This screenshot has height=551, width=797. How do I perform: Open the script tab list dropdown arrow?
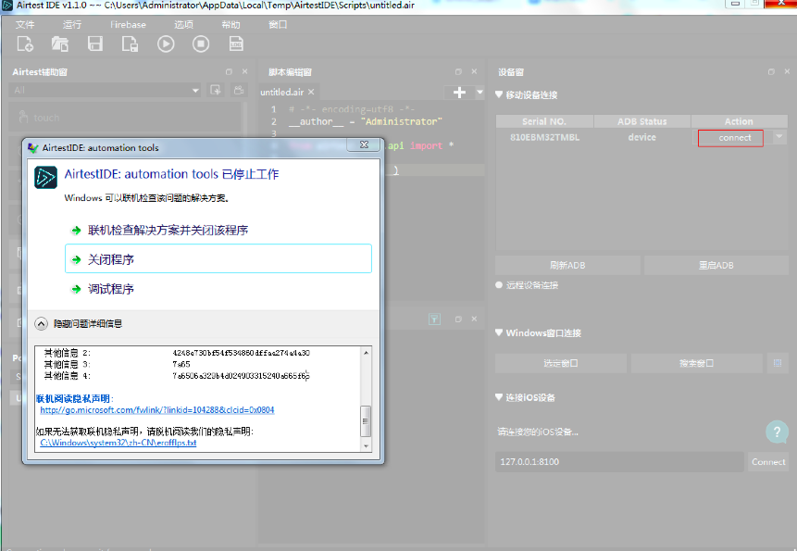coord(479,93)
